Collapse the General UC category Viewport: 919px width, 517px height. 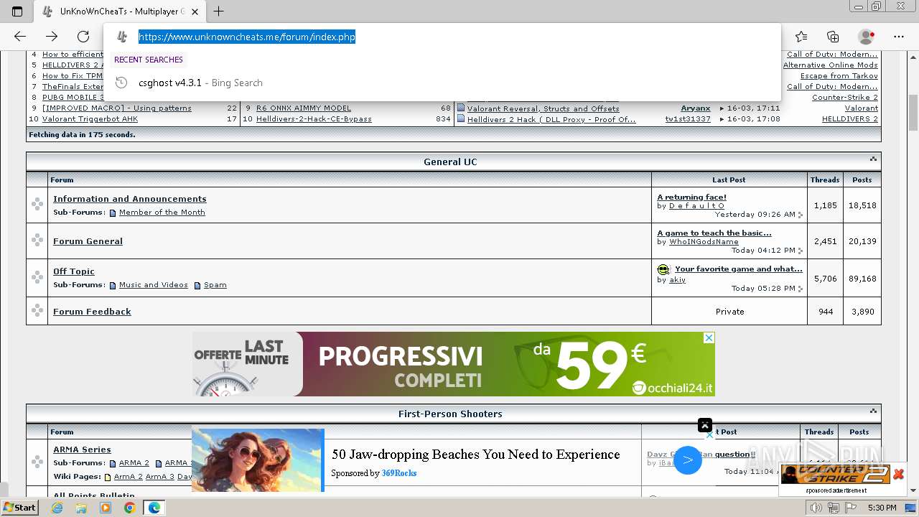873,159
